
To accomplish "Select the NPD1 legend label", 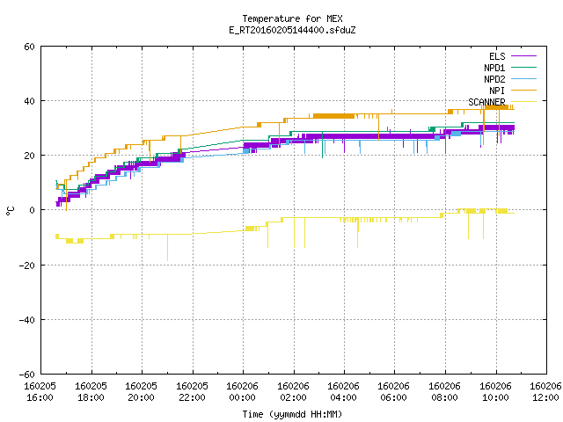I will click(x=494, y=68).
